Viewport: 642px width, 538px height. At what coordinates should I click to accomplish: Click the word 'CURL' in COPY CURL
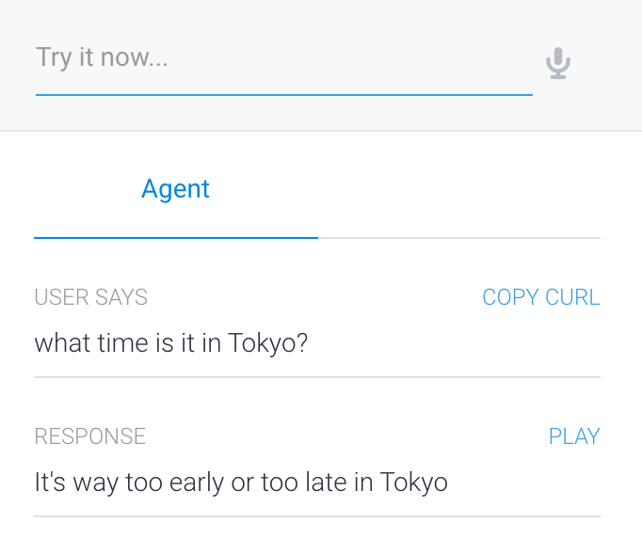(x=572, y=297)
